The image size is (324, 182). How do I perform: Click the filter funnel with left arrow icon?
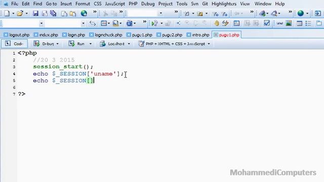pyautogui.click(x=215, y=14)
